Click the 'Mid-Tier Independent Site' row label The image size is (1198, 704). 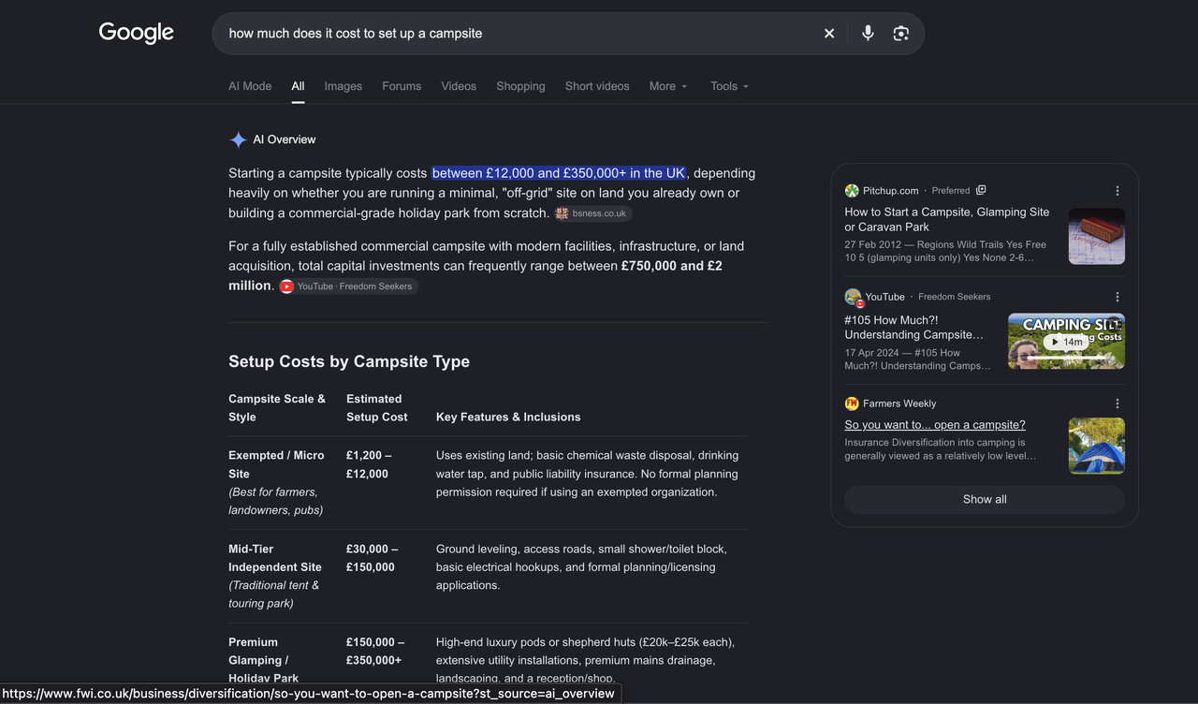(x=275, y=558)
